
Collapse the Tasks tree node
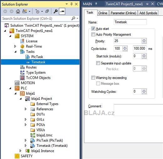click(x=15, y=52)
